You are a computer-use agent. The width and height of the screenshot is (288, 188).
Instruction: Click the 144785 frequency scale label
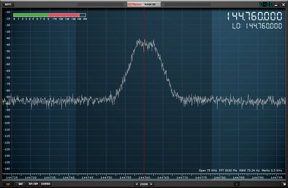[238, 178]
